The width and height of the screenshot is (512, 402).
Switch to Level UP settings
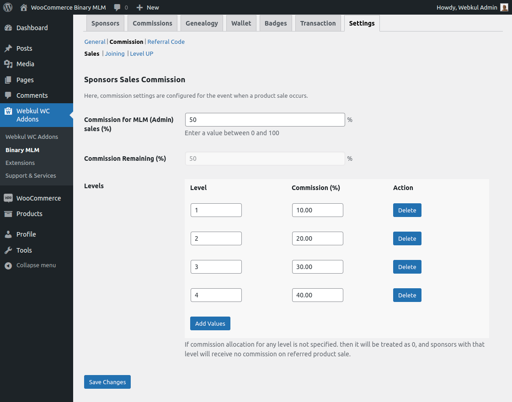[x=141, y=53]
